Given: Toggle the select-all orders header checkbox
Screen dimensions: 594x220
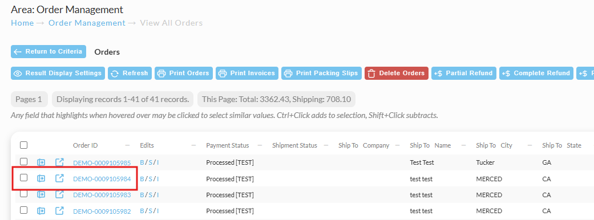Looking at the screenshot, I should (x=24, y=145).
